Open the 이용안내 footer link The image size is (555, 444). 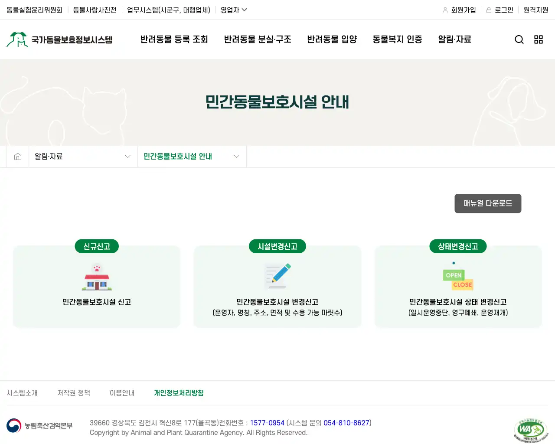click(x=122, y=393)
